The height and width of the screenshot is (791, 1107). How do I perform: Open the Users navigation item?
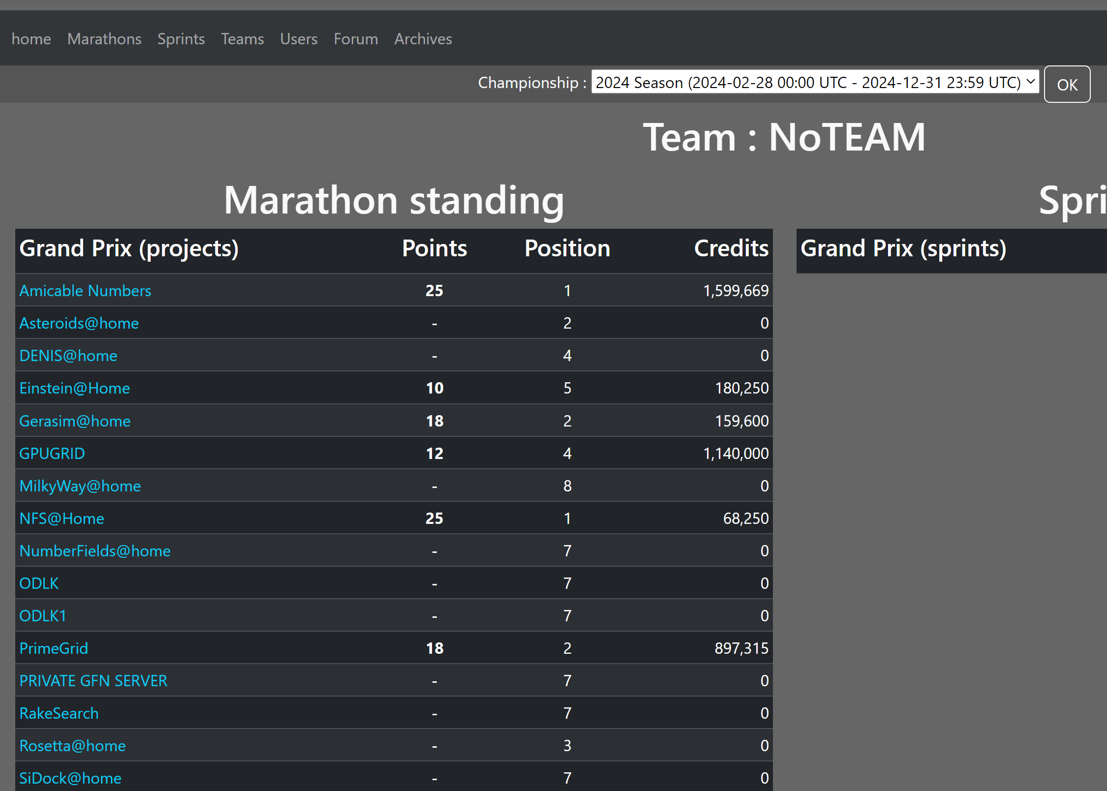299,39
